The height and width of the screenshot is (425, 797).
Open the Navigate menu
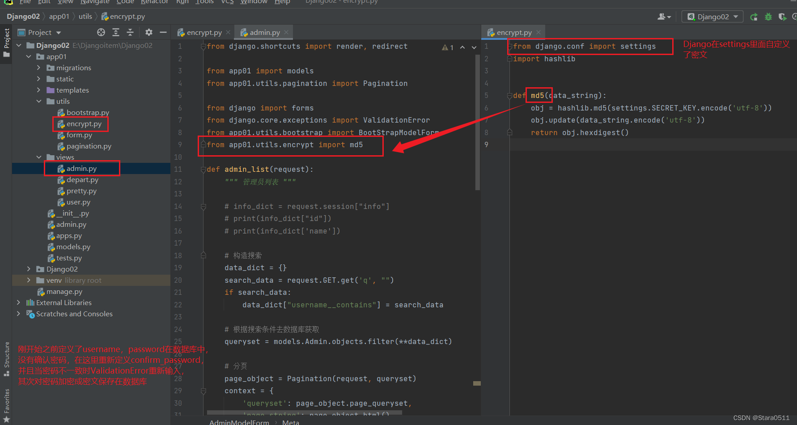pos(95,2)
